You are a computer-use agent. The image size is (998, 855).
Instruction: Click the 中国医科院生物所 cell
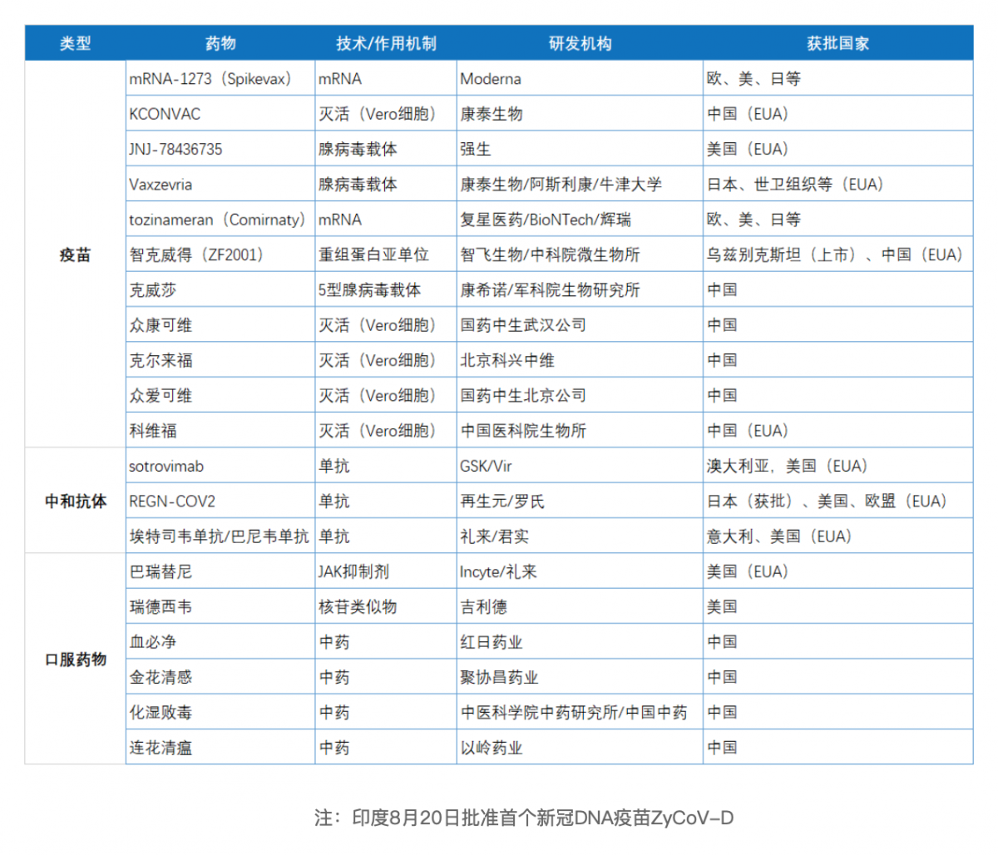580,431
